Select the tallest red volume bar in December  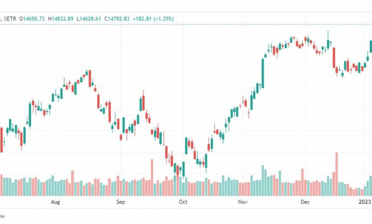(336, 174)
